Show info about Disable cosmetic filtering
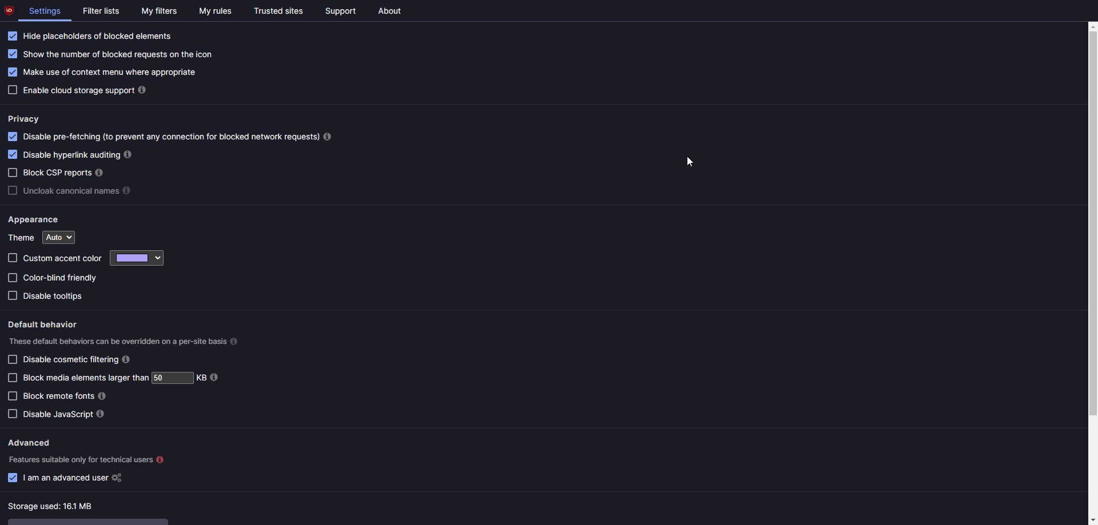 point(126,359)
